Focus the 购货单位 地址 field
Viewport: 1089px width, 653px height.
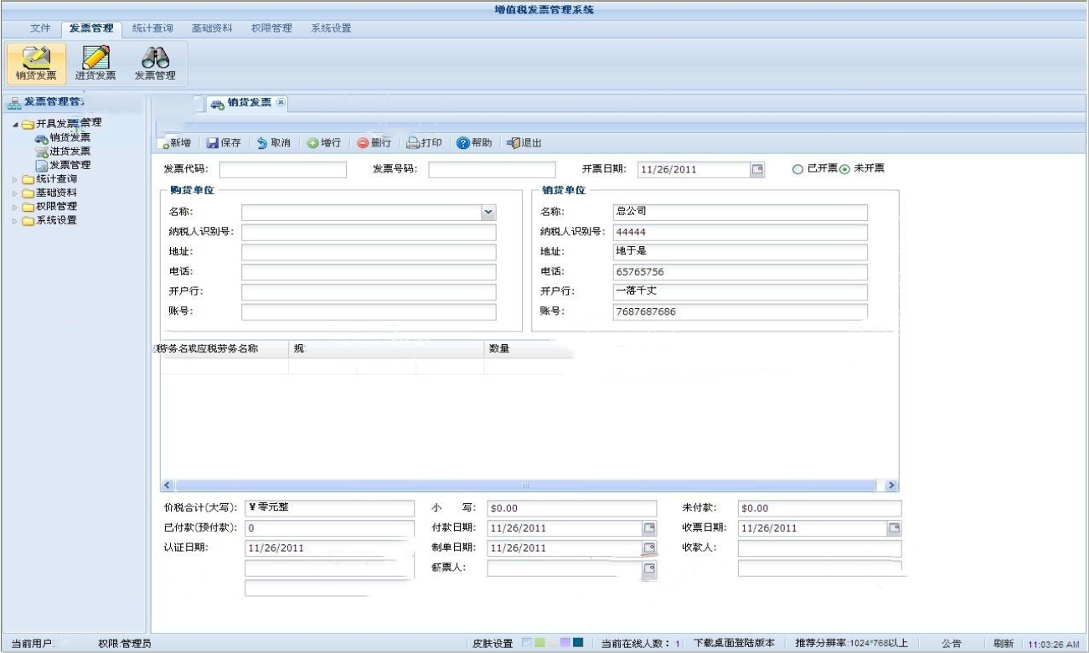click(369, 253)
